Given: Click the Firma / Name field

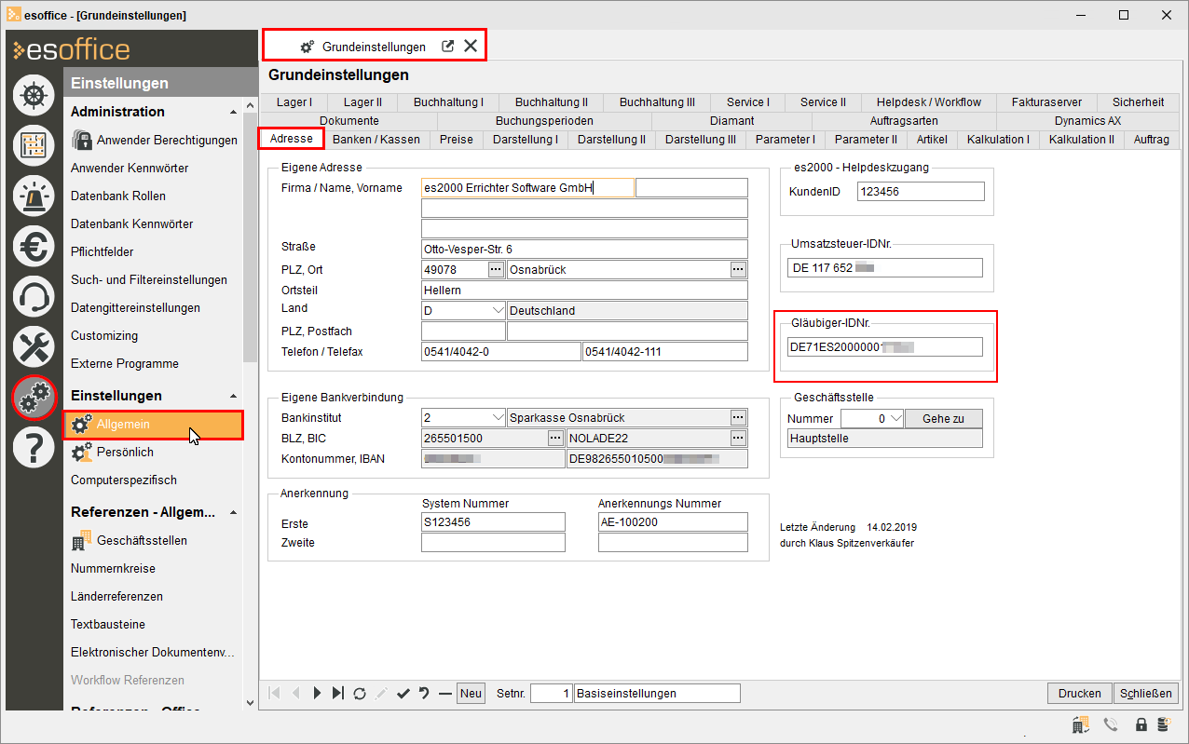Looking at the screenshot, I should pyautogui.click(x=527, y=187).
